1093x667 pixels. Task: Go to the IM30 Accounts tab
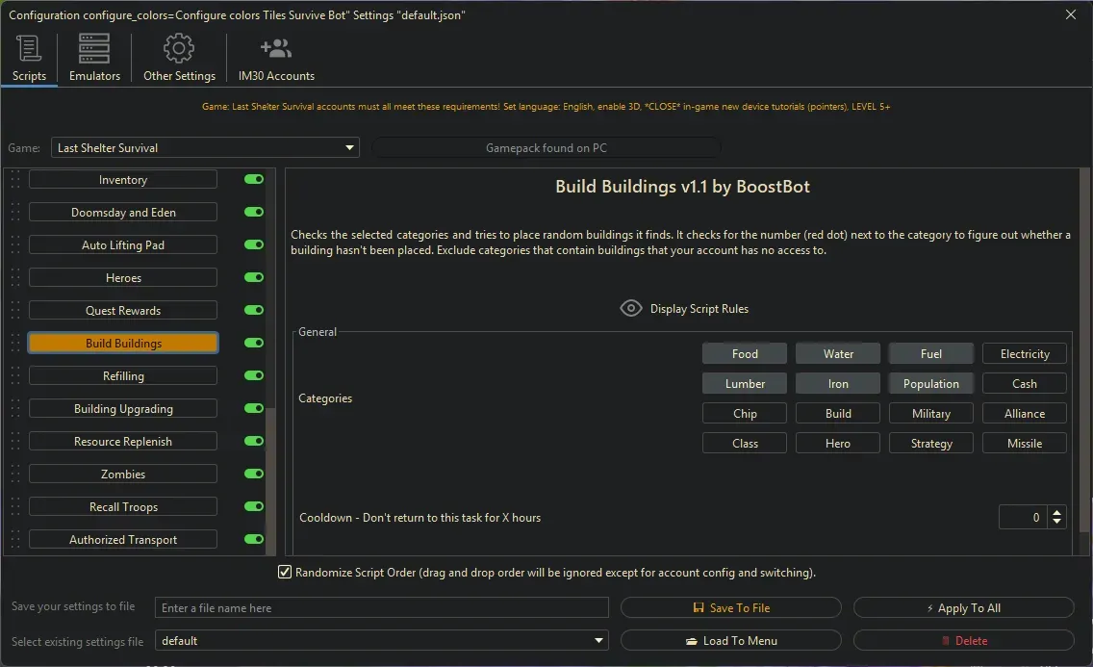pyautogui.click(x=276, y=58)
